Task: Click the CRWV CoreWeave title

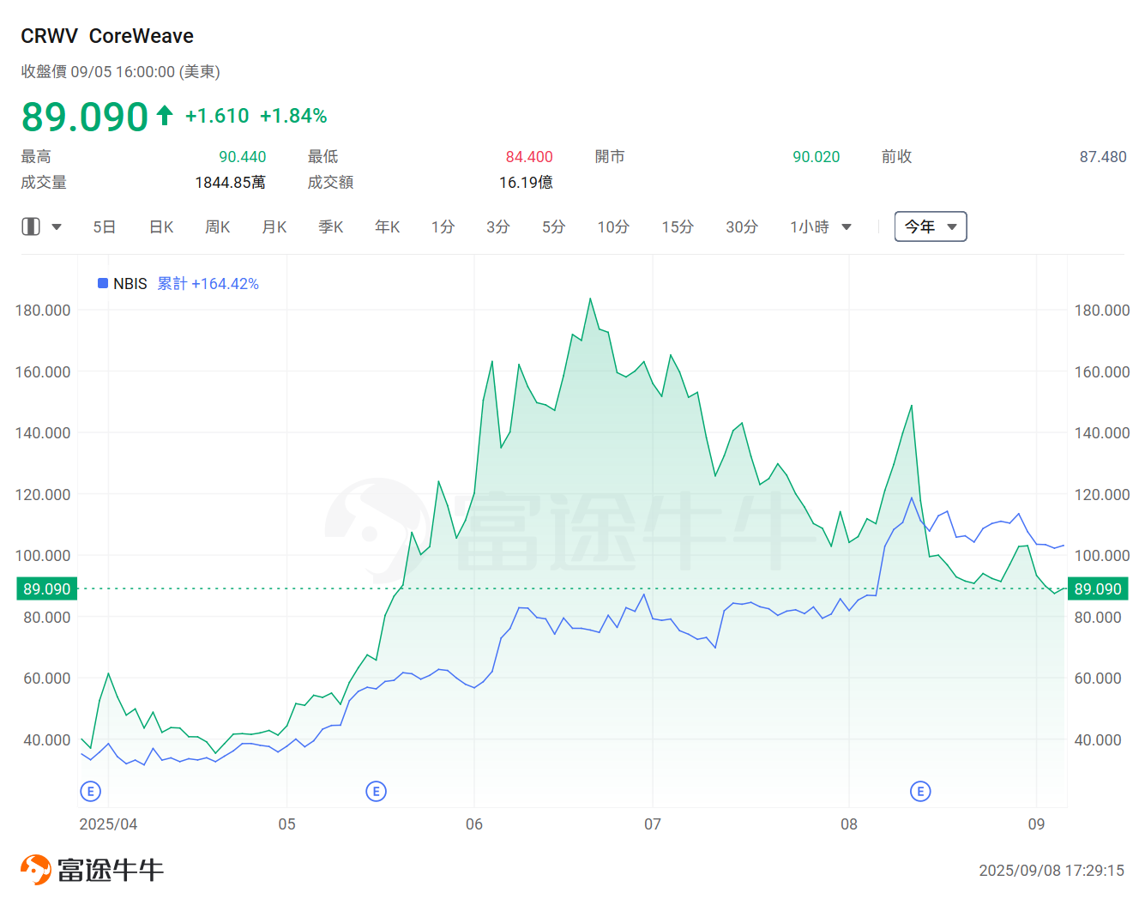Action: (x=107, y=36)
